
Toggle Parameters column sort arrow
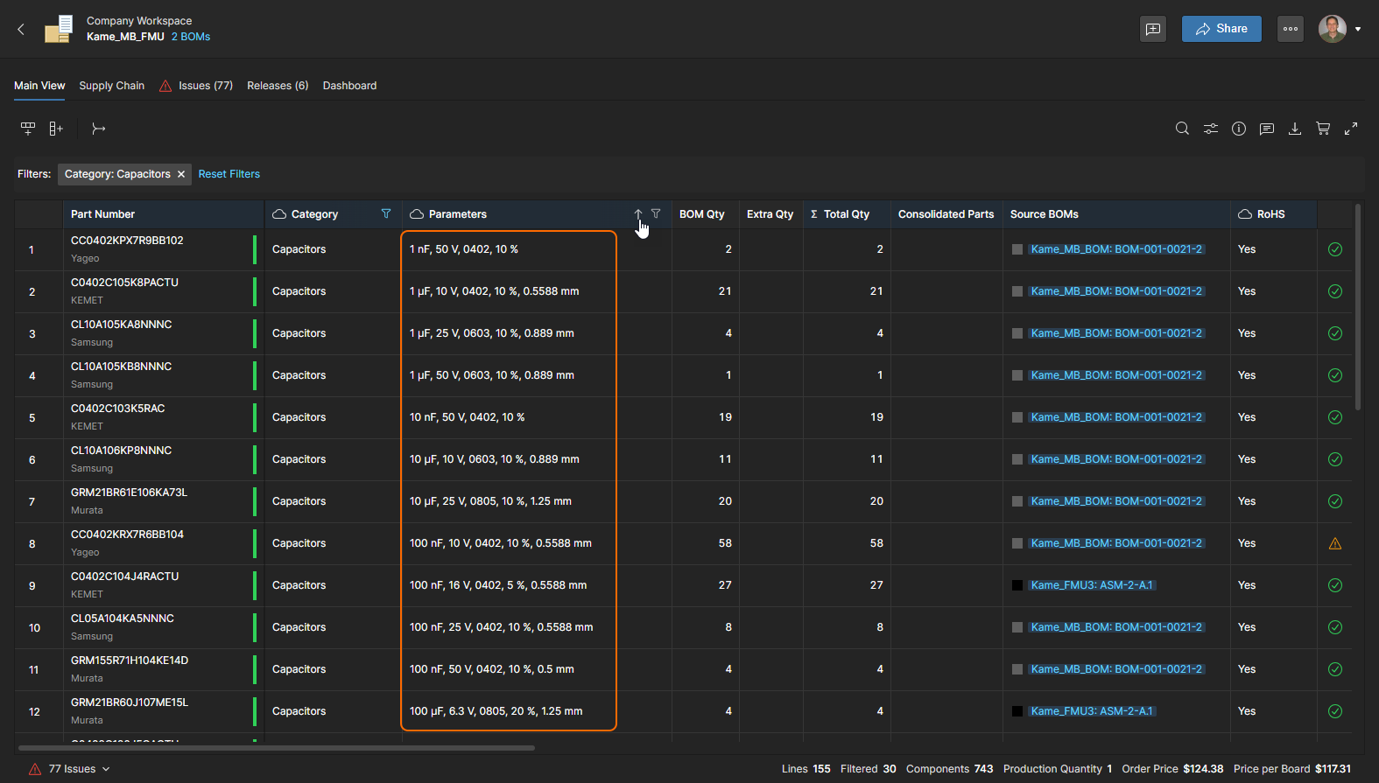click(638, 214)
